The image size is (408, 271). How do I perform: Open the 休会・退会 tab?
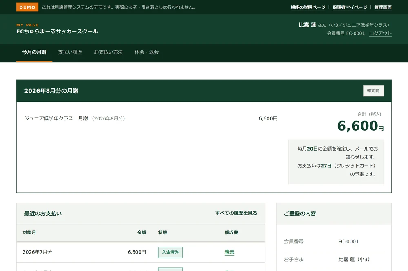146,52
